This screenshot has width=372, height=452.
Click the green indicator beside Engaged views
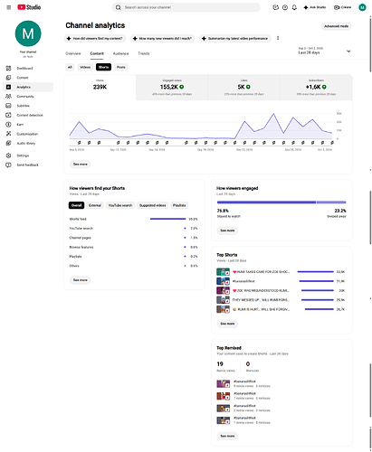click(182, 87)
